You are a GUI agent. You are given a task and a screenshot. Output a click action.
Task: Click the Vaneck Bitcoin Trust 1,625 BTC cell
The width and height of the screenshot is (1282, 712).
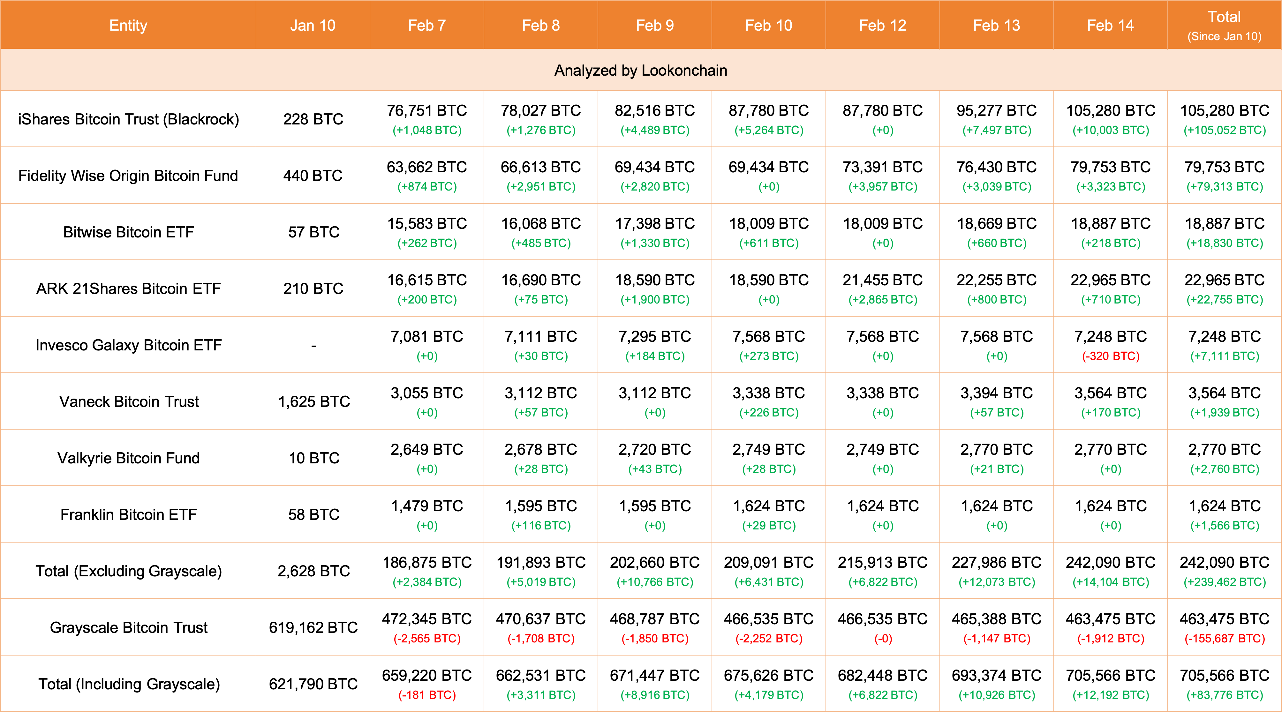click(313, 401)
